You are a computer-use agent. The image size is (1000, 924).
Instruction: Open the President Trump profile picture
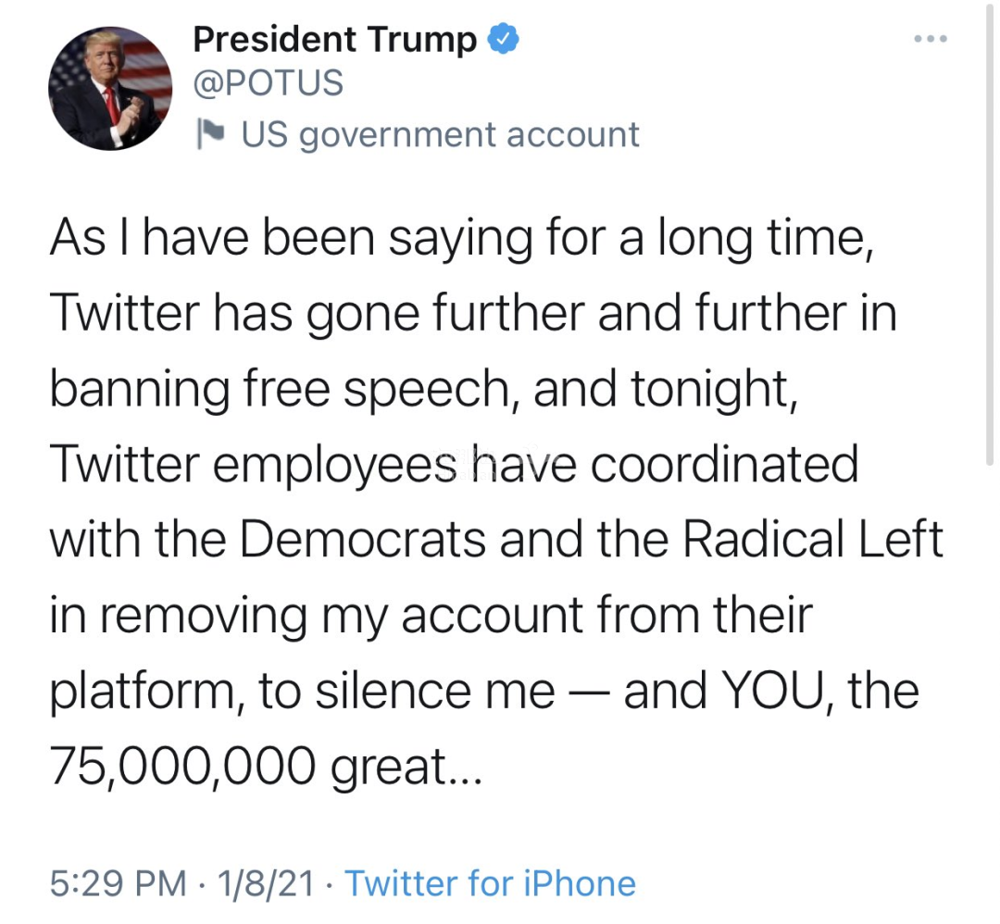tap(110, 89)
